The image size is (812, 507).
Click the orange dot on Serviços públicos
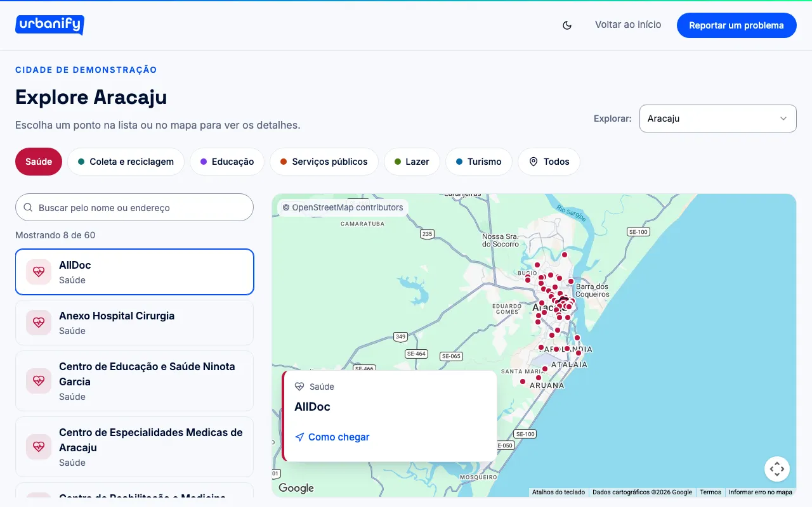[284, 162]
